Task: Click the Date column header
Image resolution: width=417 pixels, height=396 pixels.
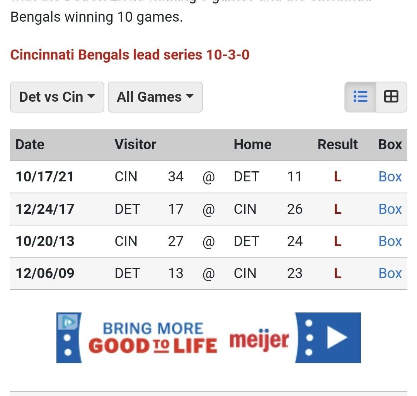Action: (29, 144)
